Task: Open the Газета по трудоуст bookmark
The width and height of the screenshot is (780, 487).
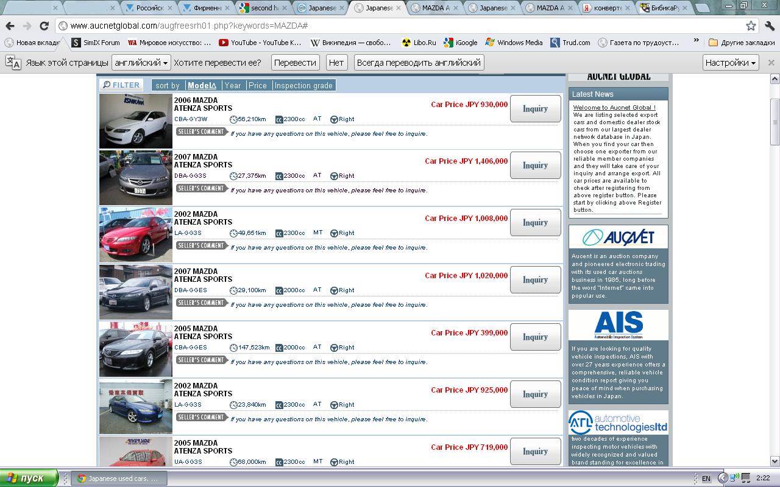Action: pos(639,43)
